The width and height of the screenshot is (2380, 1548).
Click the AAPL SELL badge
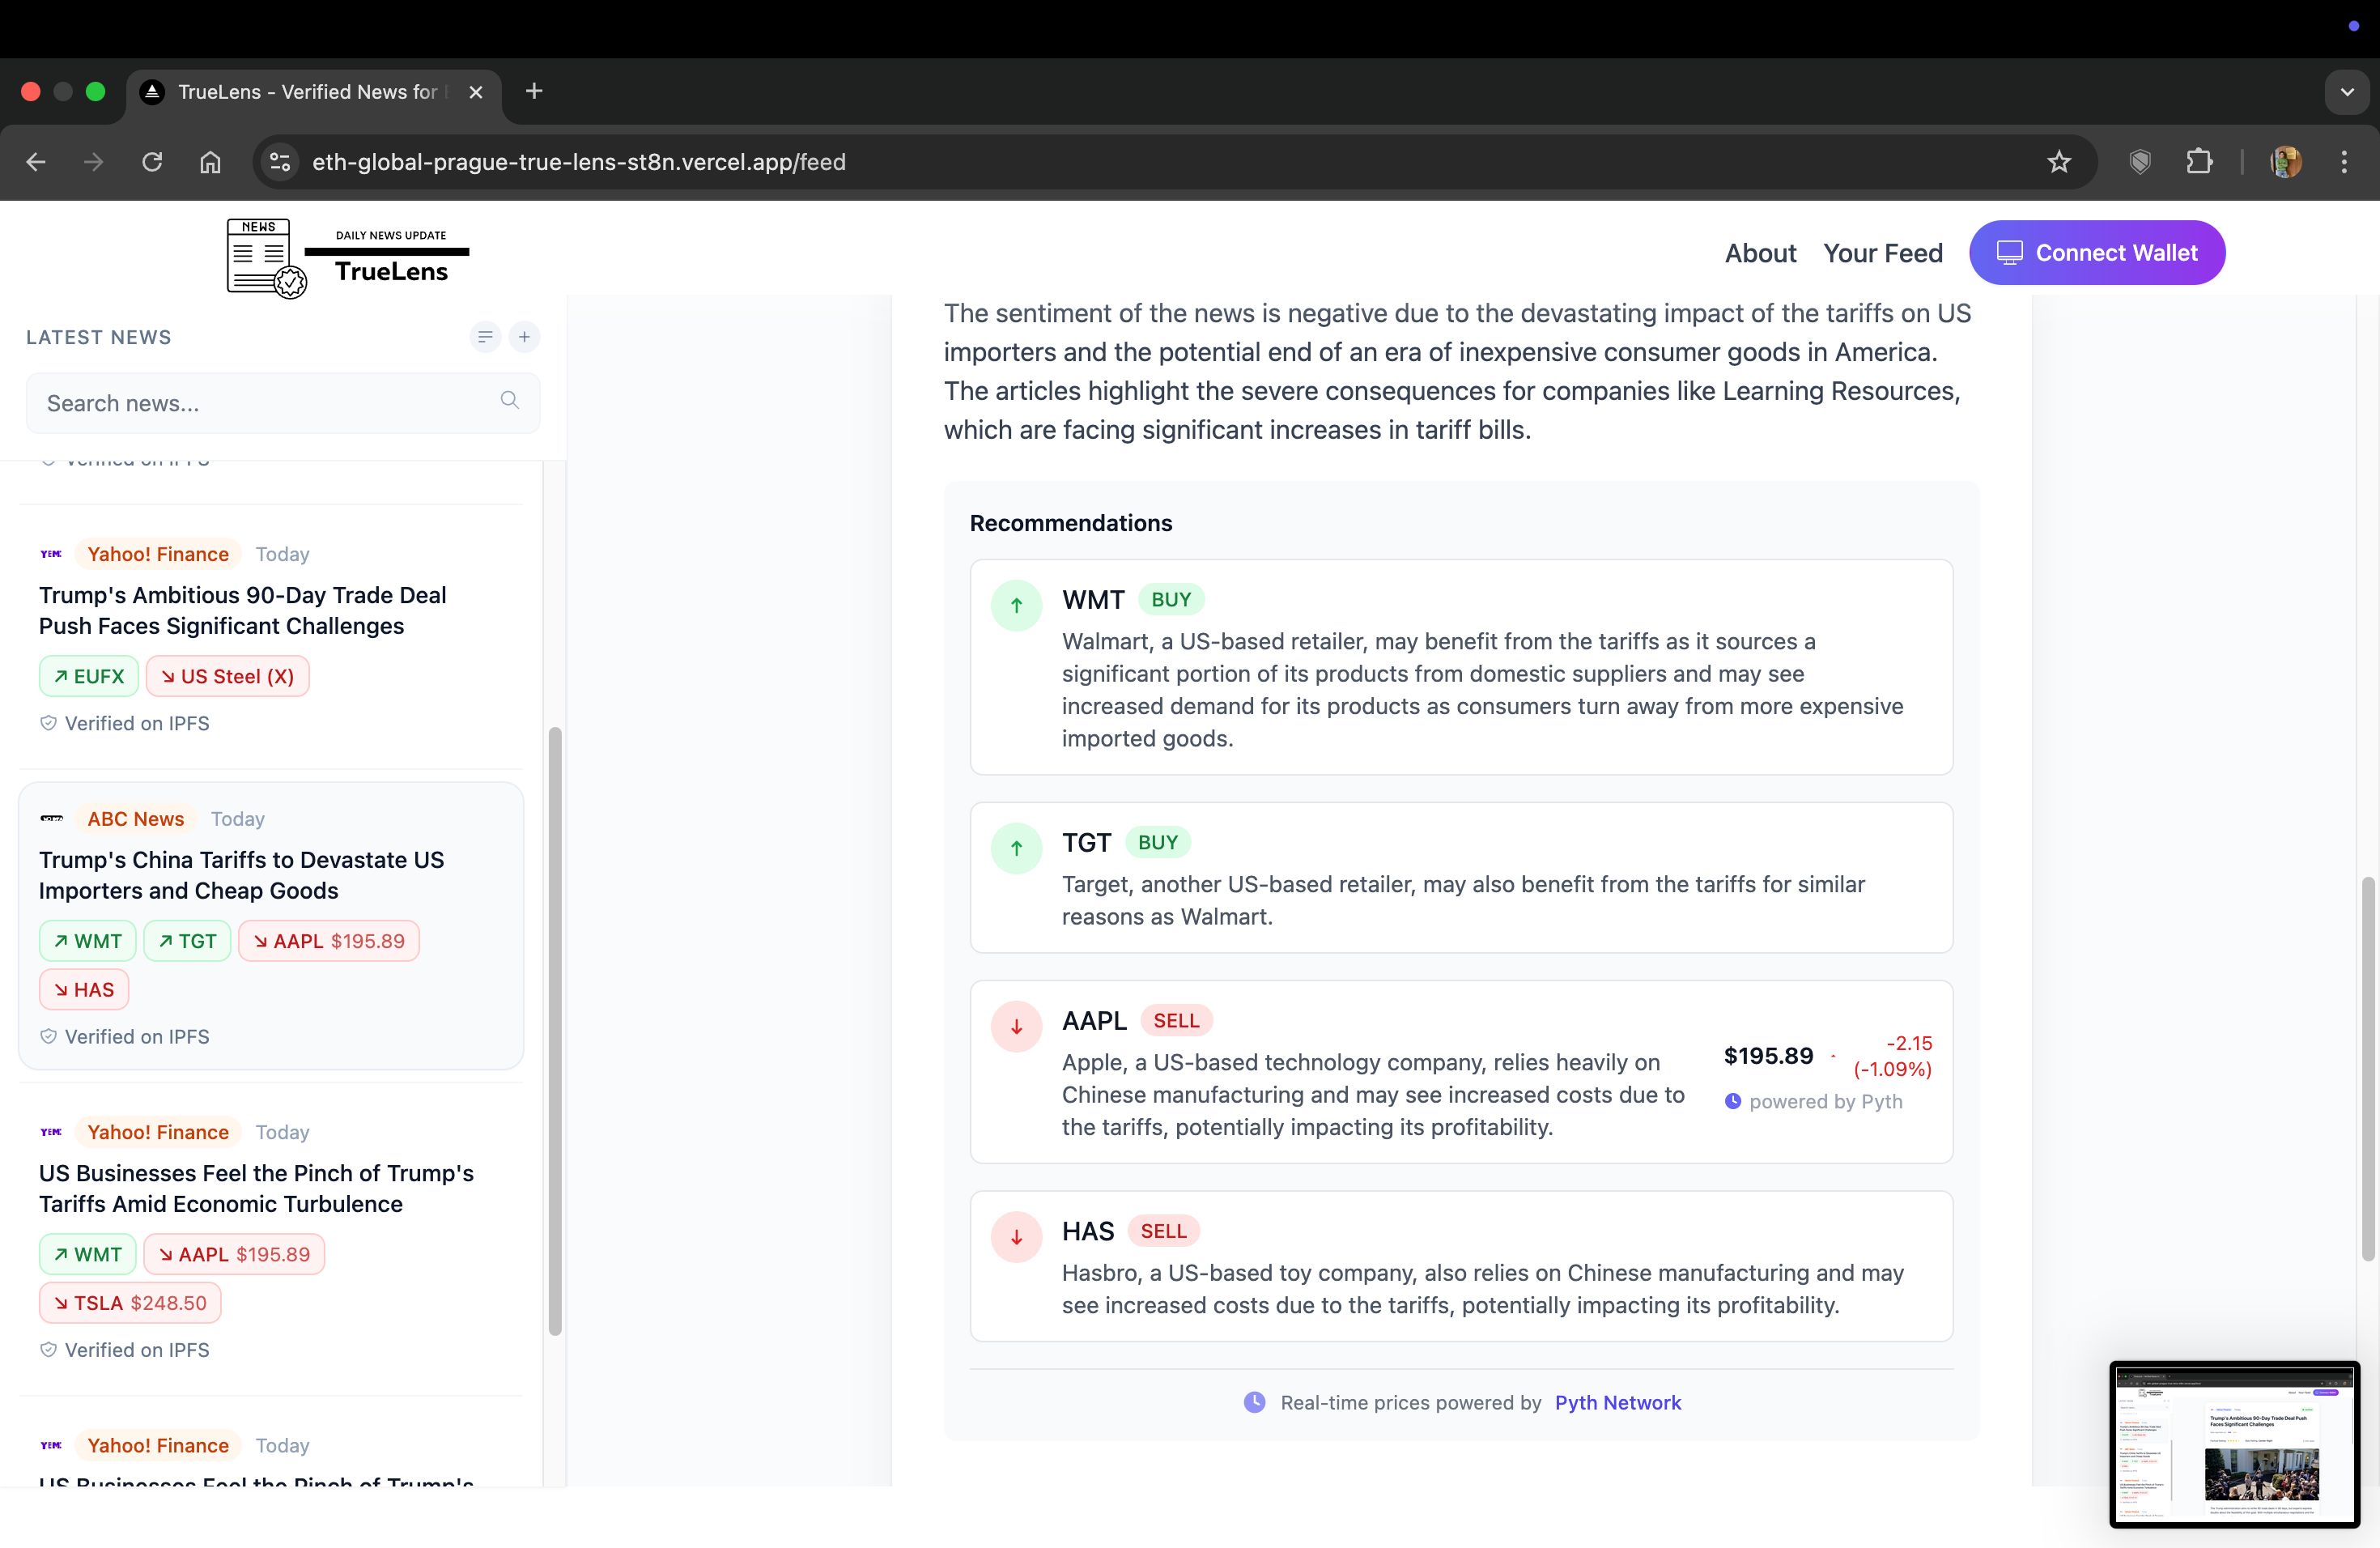click(1176, 1021)
